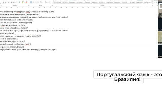Open highlight color dropdown arrow
Viewport: 162px width, 91px height.
coord(25,2)
